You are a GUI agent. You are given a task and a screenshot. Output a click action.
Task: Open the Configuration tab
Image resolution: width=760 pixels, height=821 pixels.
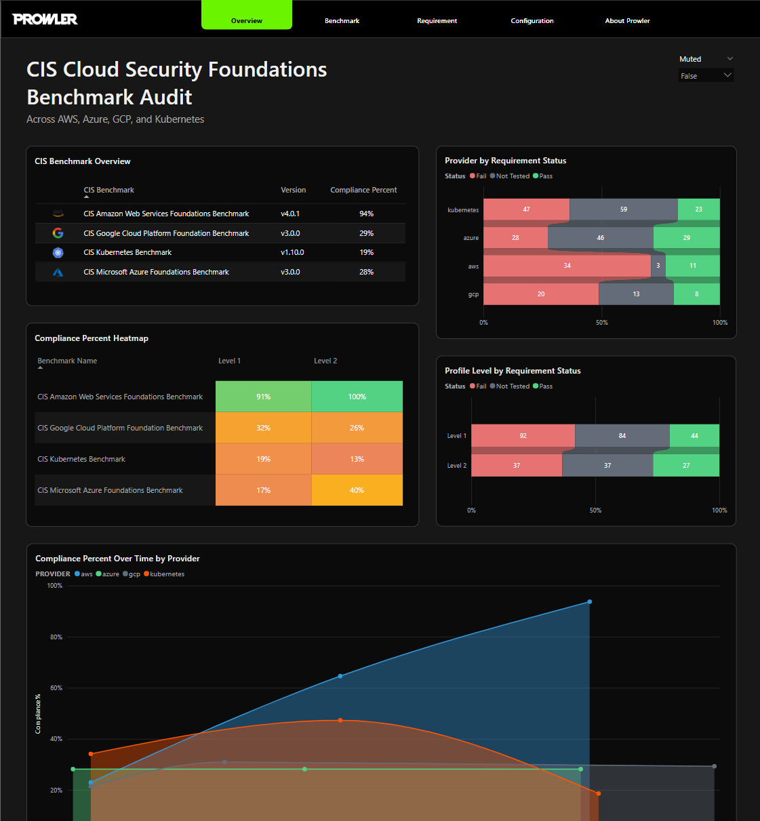tap(532, 20)
